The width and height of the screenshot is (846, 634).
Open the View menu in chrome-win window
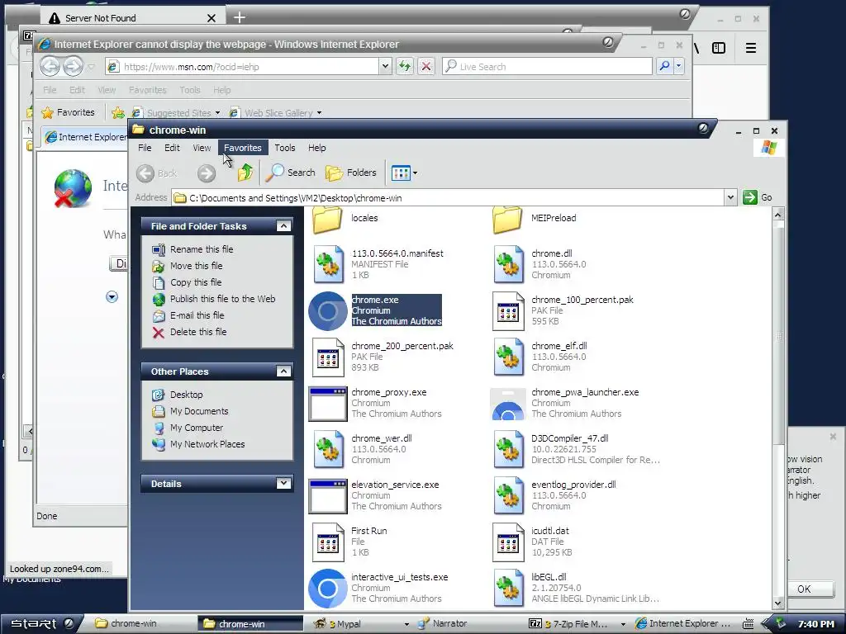pyautogui.click(x=202, y=148)
